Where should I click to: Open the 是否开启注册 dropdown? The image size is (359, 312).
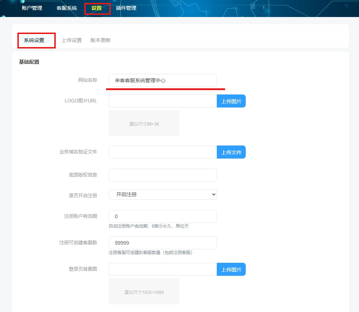coord(162,194)
